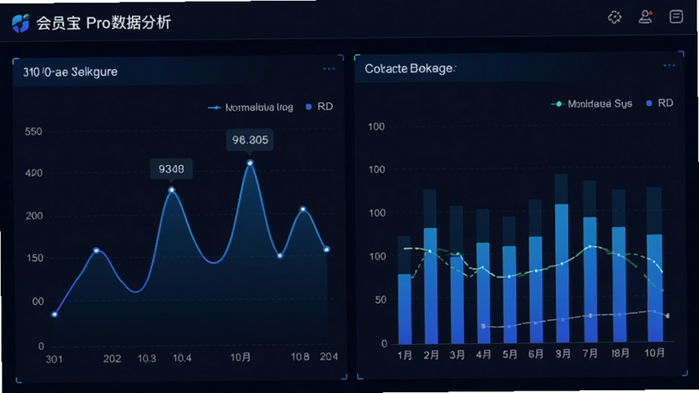Toggle the Mooldatea Sys legend series
The height and width of the screenshot is (393, 699).
click(x=592, y=104)
